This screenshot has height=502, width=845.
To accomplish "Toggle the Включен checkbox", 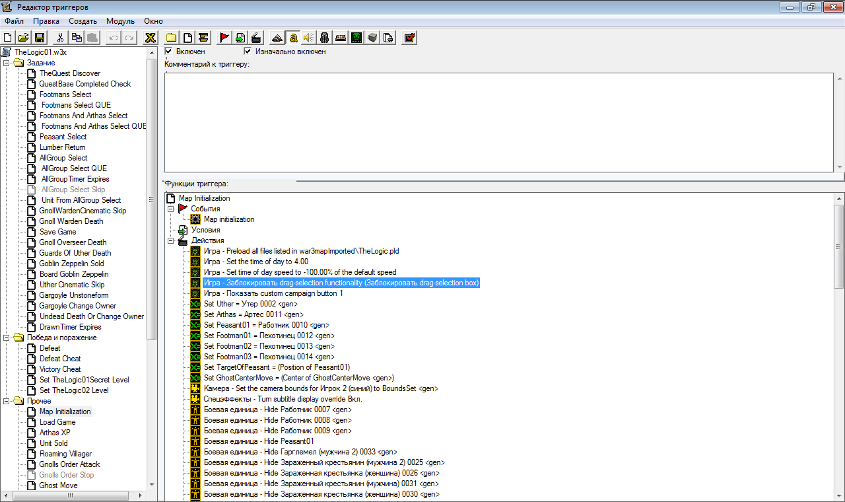I will 169,52.
